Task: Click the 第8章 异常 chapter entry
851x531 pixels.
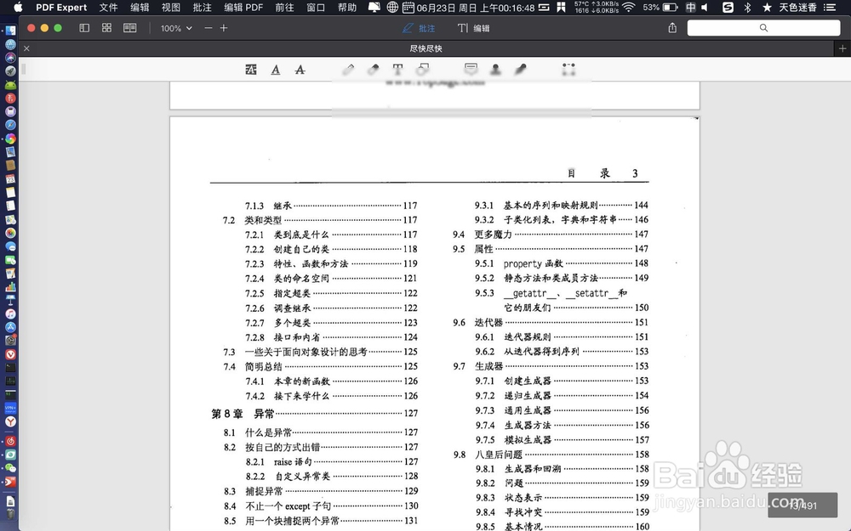Action: pos(315,414)
